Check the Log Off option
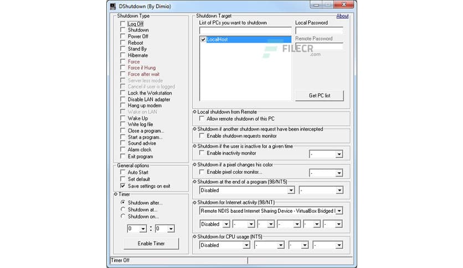 tap(123, 24)
